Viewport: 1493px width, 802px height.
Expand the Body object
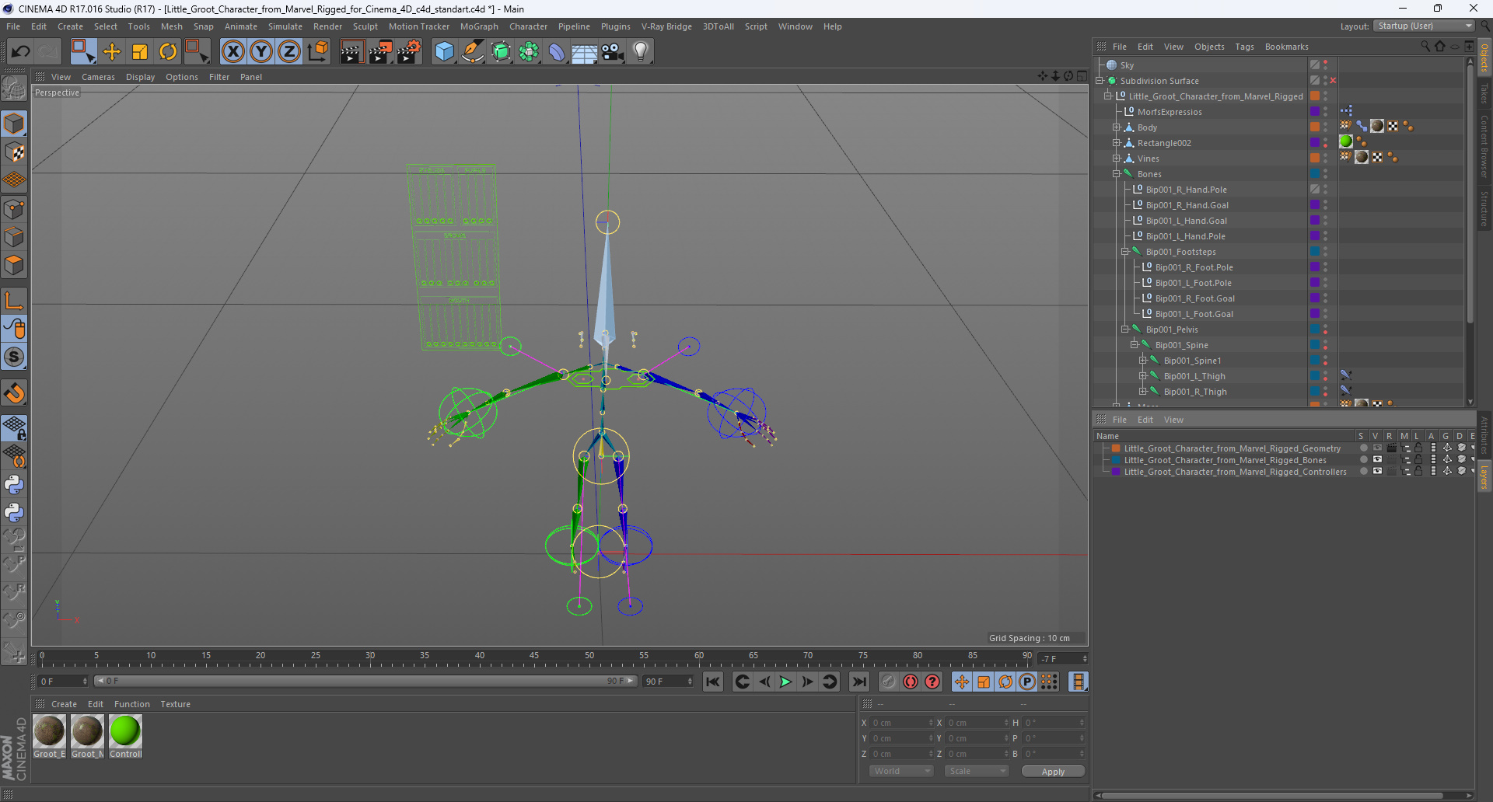point(1117,127)
